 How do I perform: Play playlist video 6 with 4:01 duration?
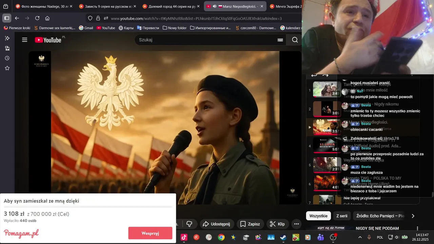(327, 183)
